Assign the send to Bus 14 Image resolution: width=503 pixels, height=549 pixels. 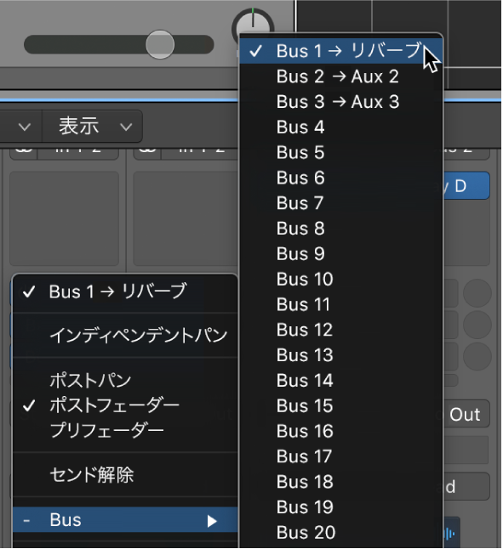coord(340,381)
